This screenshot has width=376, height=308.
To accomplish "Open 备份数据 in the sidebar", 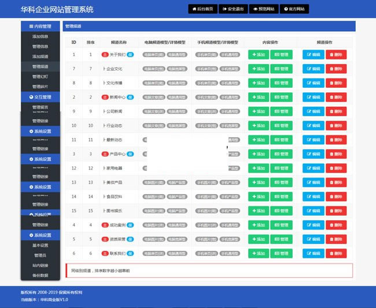I will pyautogui.click(x=40, y=274).
